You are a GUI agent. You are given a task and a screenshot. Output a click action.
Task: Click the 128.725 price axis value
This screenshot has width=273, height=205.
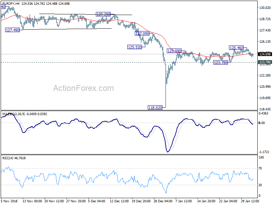tap(265, 19)
